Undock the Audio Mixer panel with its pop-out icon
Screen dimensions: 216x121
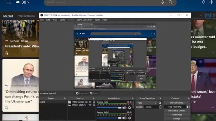(x=133, y=98)
